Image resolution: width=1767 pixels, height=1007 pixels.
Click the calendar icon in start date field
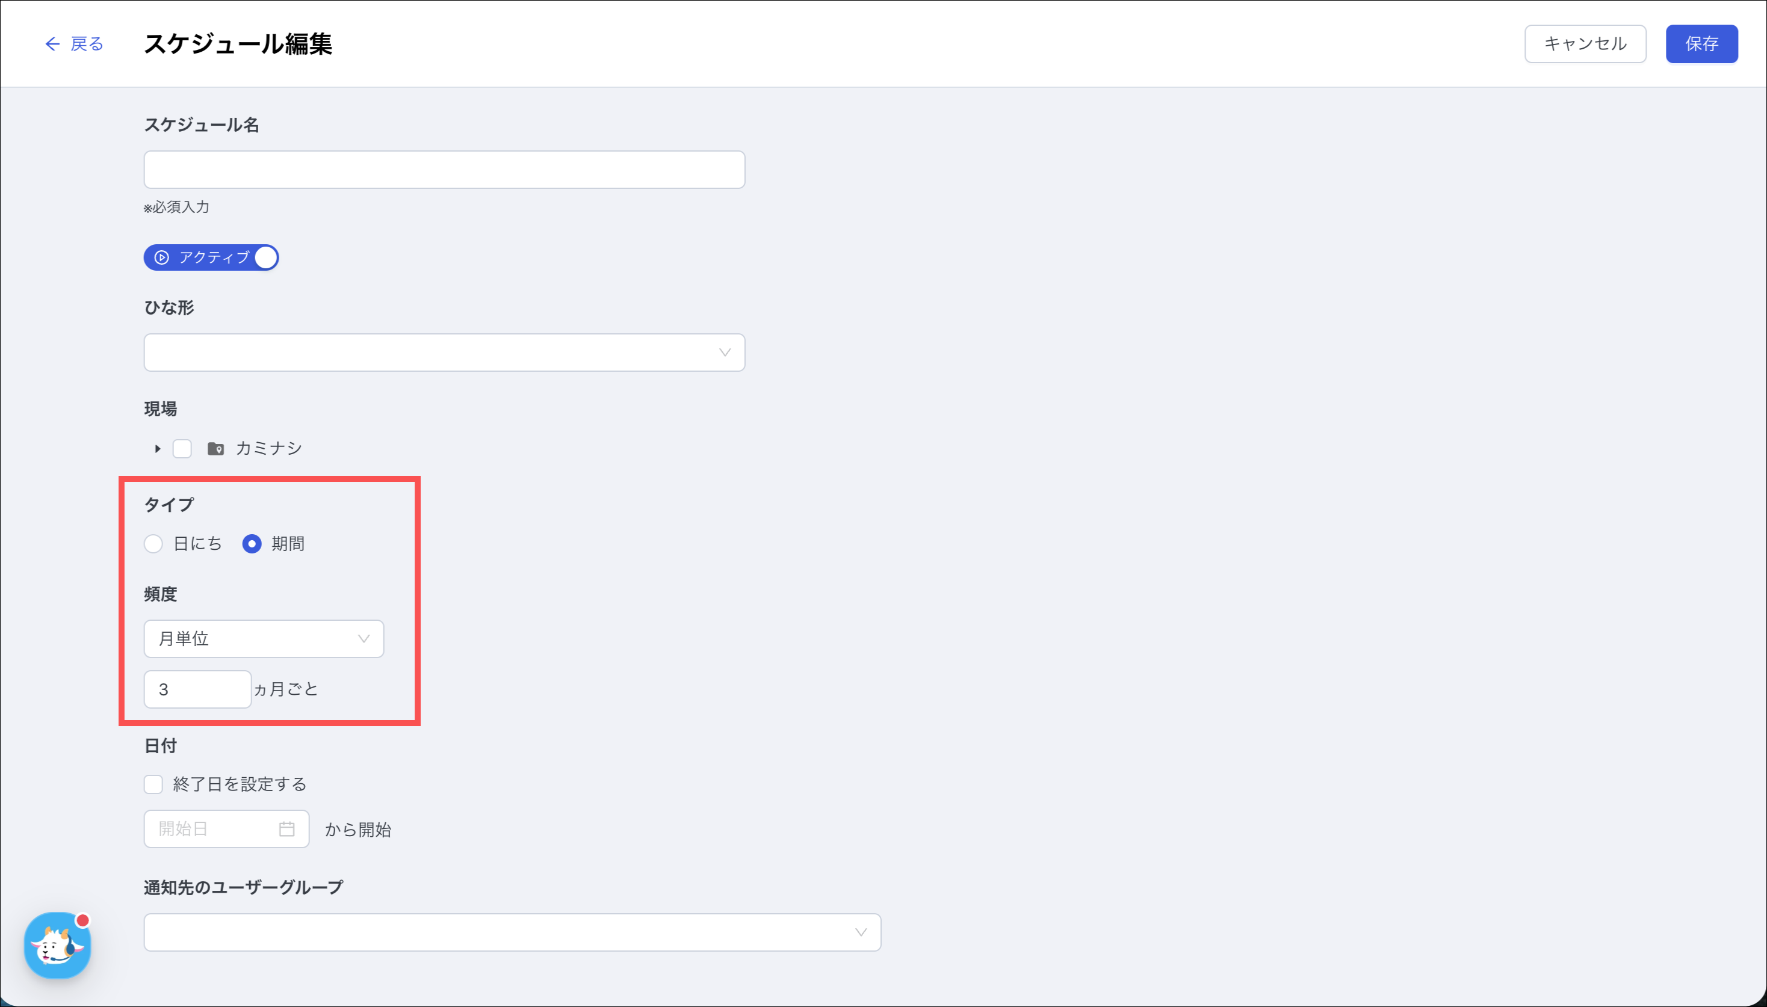coord(286,828)
